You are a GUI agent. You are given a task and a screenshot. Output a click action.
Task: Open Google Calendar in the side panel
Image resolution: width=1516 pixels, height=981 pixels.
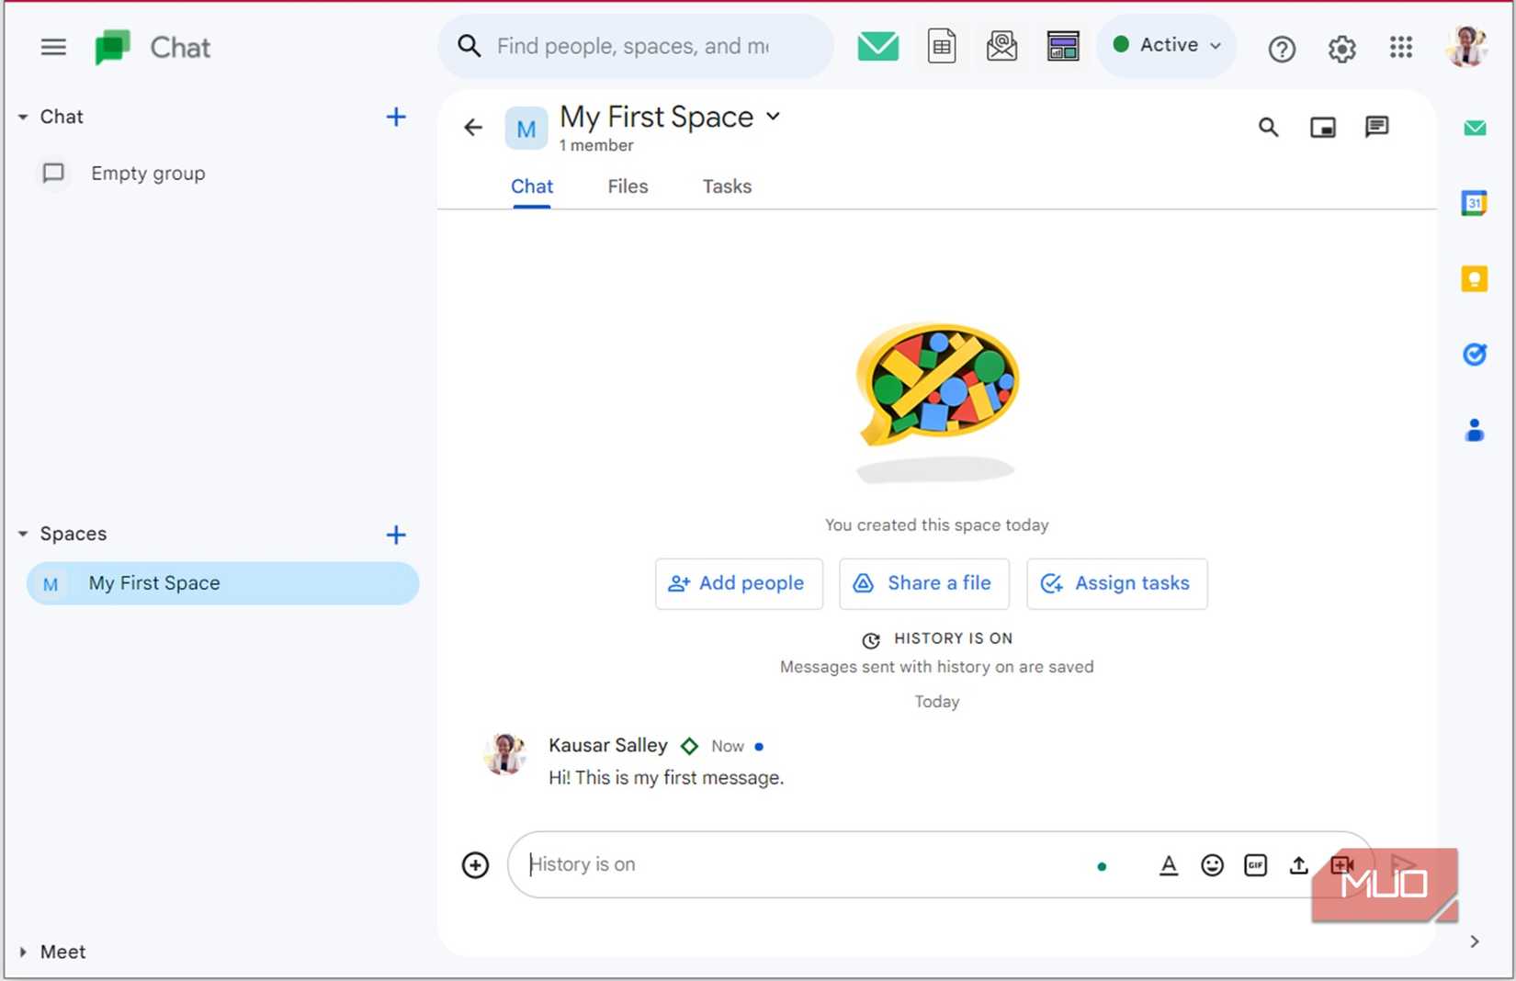point(1474,203)
